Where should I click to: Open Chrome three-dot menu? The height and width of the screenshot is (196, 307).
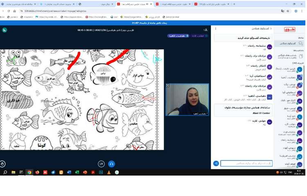click(302, 11)
